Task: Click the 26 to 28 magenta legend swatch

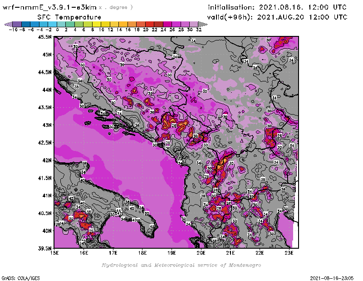Action: pyautogui.click(x=176, y=24)
